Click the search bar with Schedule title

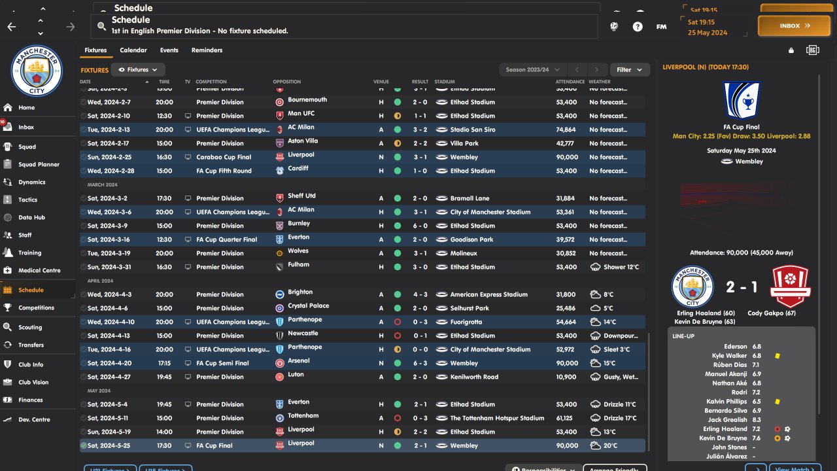pos(347,26)
